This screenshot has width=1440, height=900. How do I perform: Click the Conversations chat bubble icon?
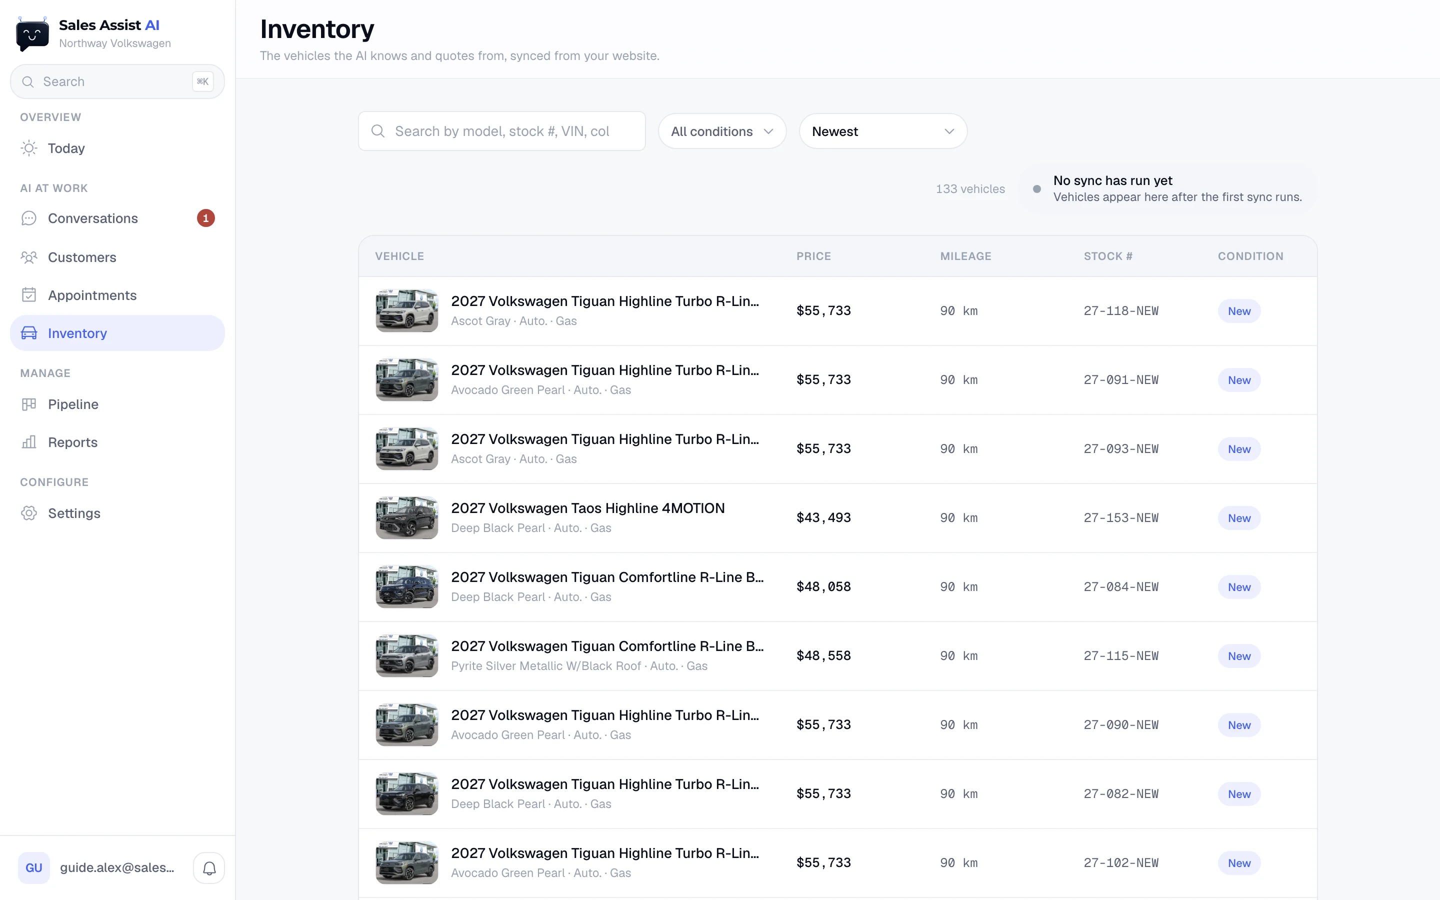(x=28, y=218)
